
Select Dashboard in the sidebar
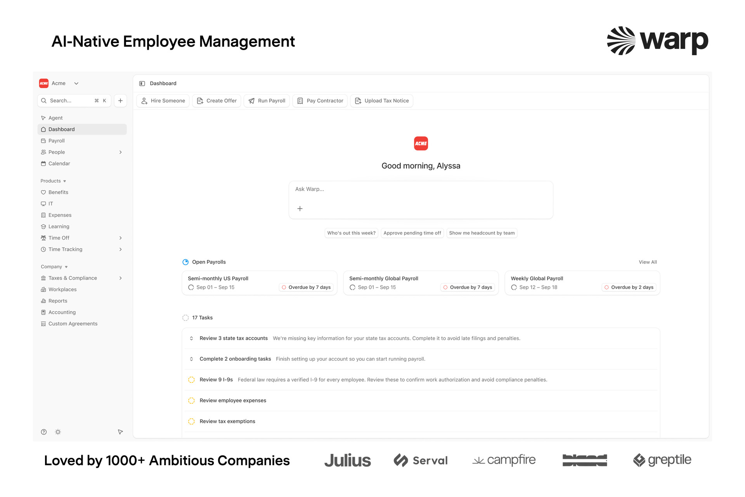[82, 129]
